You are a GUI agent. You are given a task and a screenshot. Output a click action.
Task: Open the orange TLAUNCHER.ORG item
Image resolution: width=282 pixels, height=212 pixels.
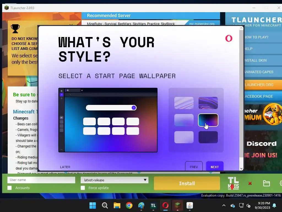coord(263,85)
